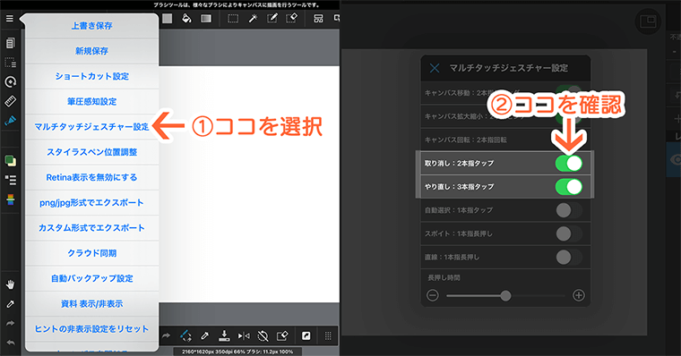The height and width of the screenshot is (356, 681).
Task: Select the Selection Pen tool
Action: [x=272, y=18]
